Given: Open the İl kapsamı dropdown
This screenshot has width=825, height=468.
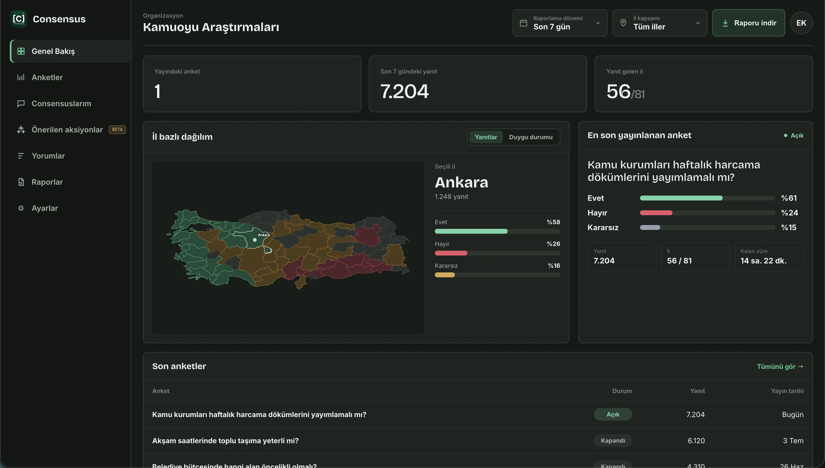Looking at the screenshot, I should click(660, 23).
